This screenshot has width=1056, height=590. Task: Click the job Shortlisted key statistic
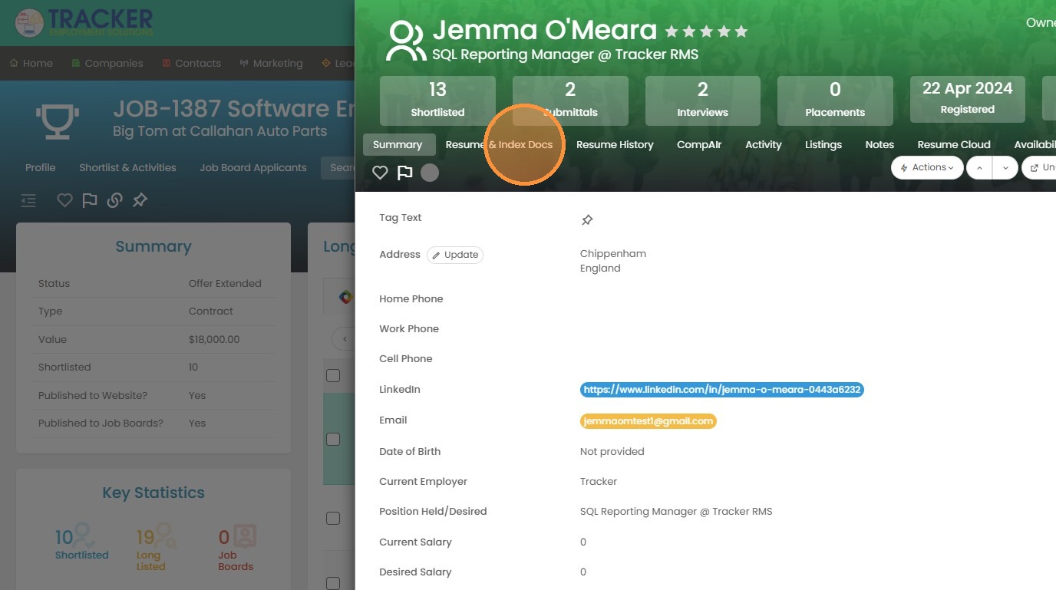pos(81,542)
